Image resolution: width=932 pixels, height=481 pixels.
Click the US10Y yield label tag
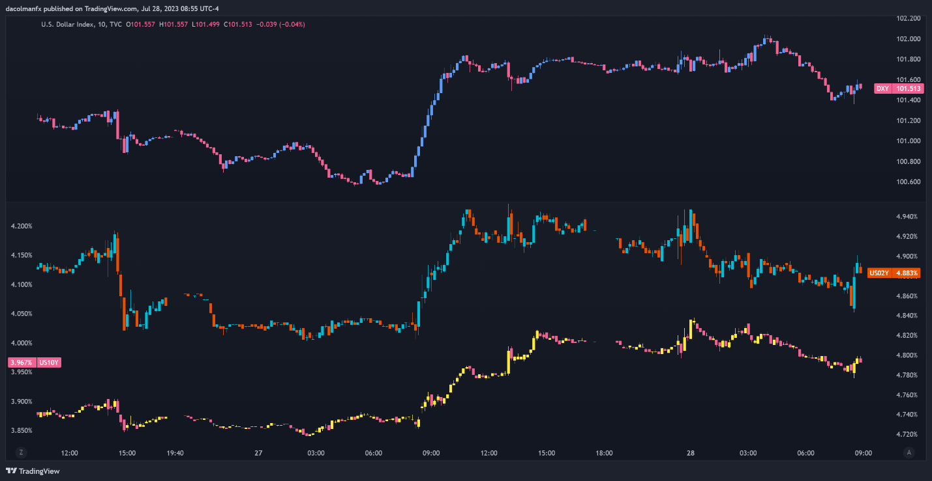[x=49, y=362]
